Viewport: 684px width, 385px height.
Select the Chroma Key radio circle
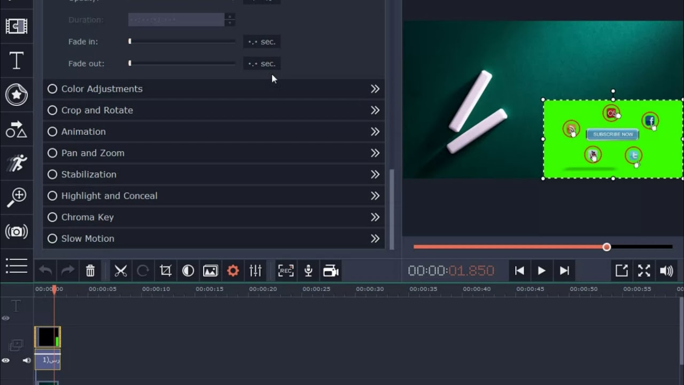click(52, 217)
